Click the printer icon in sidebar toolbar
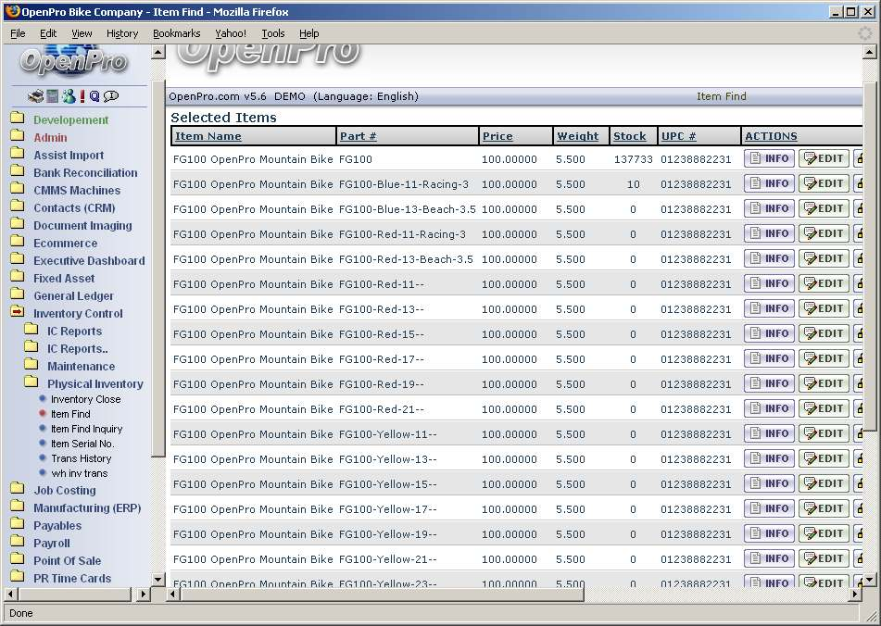This screenshot has width=881, height=626. pos(35,96)
